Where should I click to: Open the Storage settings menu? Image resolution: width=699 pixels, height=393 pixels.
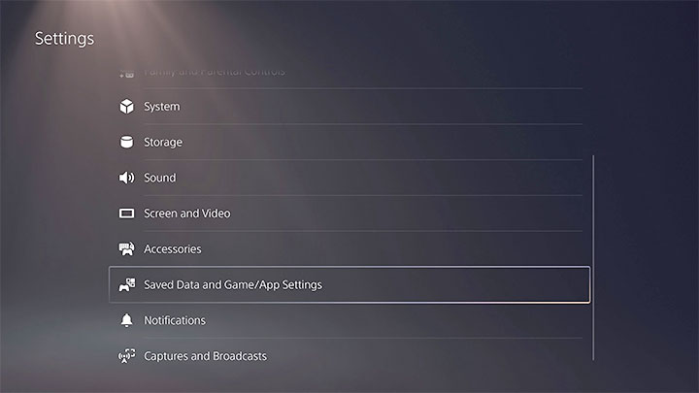(x=163, y=143)
